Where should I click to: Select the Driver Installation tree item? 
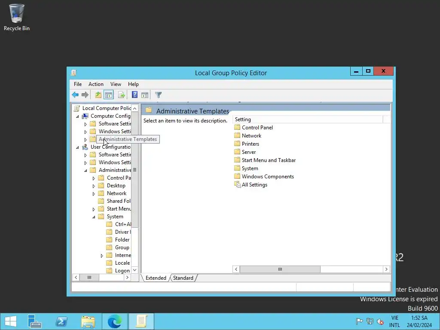tap(119, 232)
